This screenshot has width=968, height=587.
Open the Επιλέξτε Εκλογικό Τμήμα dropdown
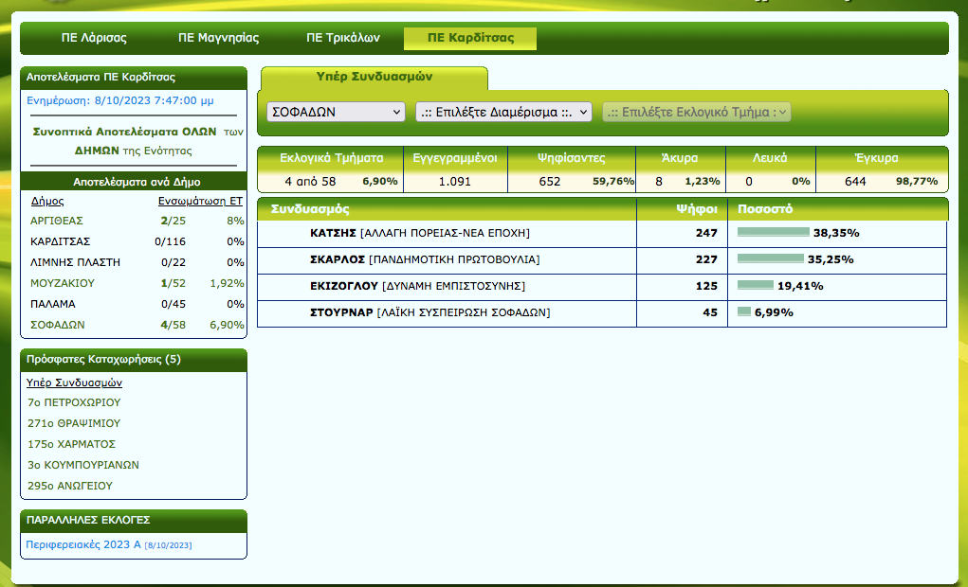tap(697, 112)
